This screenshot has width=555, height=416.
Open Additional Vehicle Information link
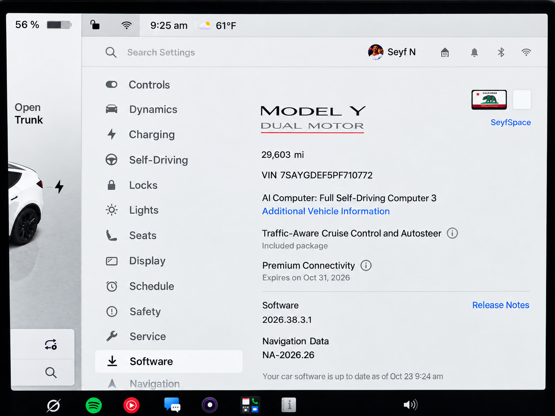pyautogui.click(x=326, y=211)
